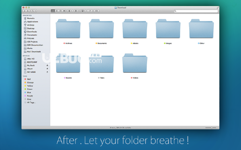Open Mail Downloads in the sidebar
The height and width of the screenshot is (150, 241).
pos(33,52)
